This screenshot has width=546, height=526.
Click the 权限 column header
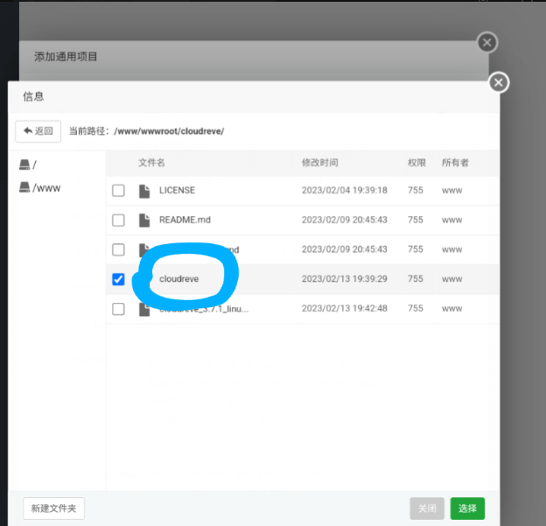[x=416, y=163]
